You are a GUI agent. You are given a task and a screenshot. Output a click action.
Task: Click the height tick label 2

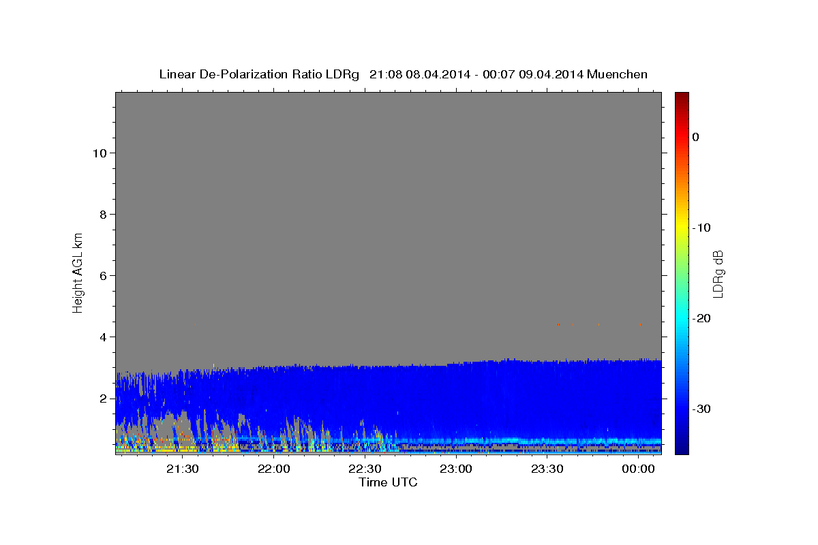pyautogui.click(x=102, y=398)
